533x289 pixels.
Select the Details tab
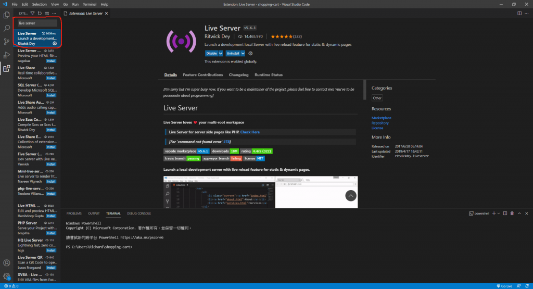point(171,75)
